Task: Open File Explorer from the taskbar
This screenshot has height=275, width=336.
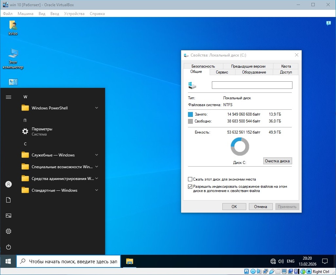Action: (130, 261)
